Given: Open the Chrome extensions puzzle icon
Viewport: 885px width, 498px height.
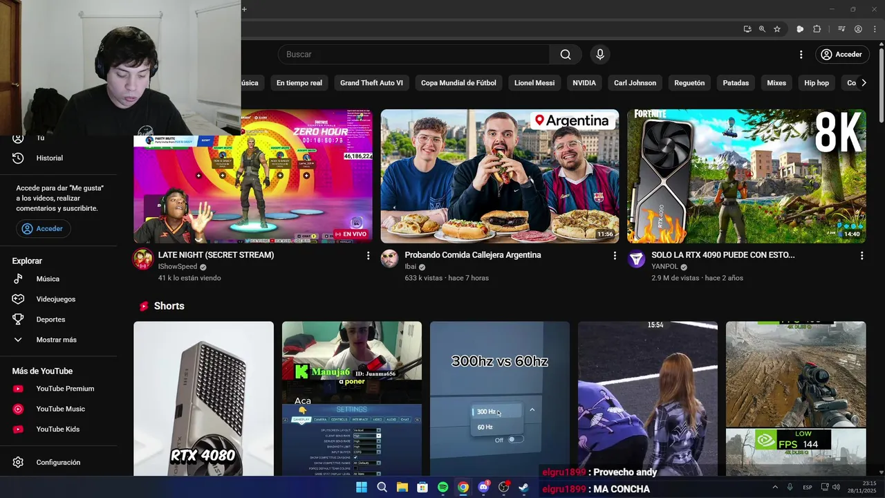Looking at the screenshot, I should coord(817,29).
